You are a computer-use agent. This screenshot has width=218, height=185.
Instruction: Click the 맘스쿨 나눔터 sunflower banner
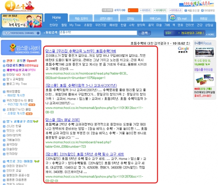click(21, 47)
